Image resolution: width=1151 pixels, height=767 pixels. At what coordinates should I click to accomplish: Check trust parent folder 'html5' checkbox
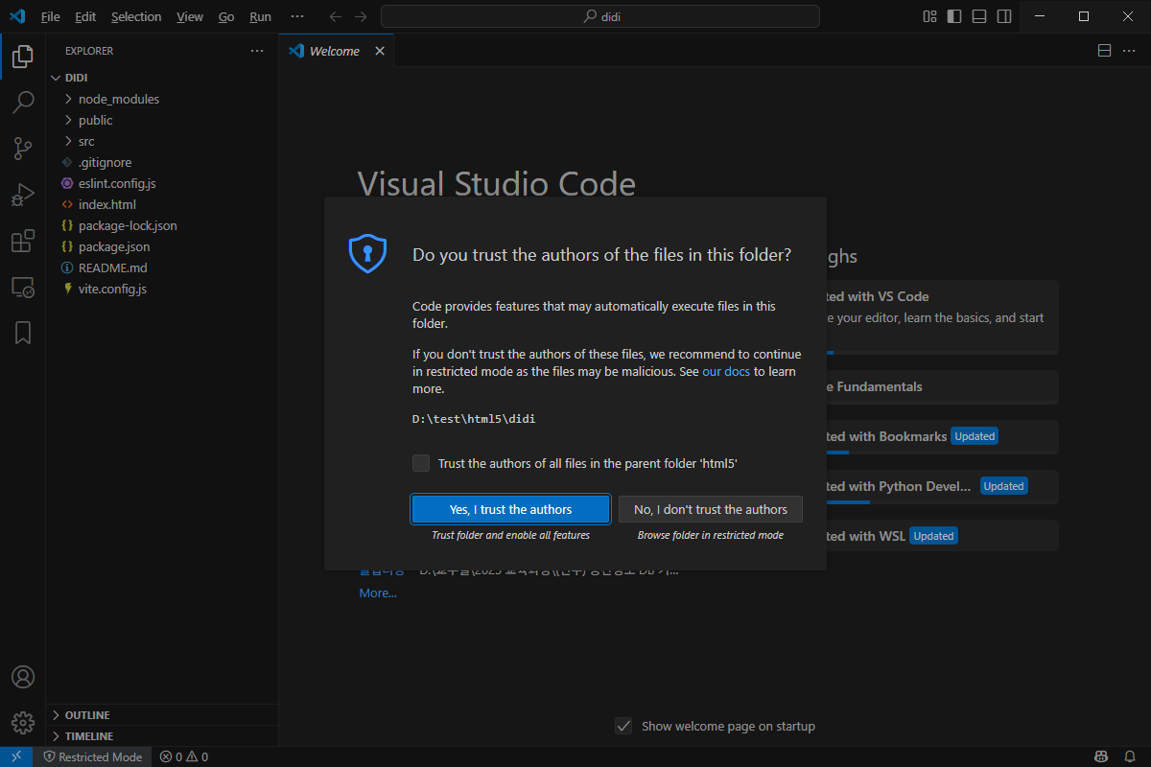coord(421,463)
